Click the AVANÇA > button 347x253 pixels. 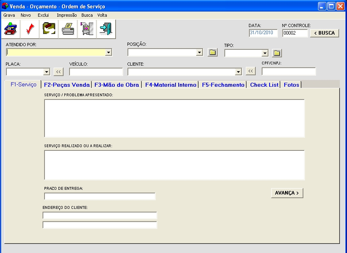(287, 193)
